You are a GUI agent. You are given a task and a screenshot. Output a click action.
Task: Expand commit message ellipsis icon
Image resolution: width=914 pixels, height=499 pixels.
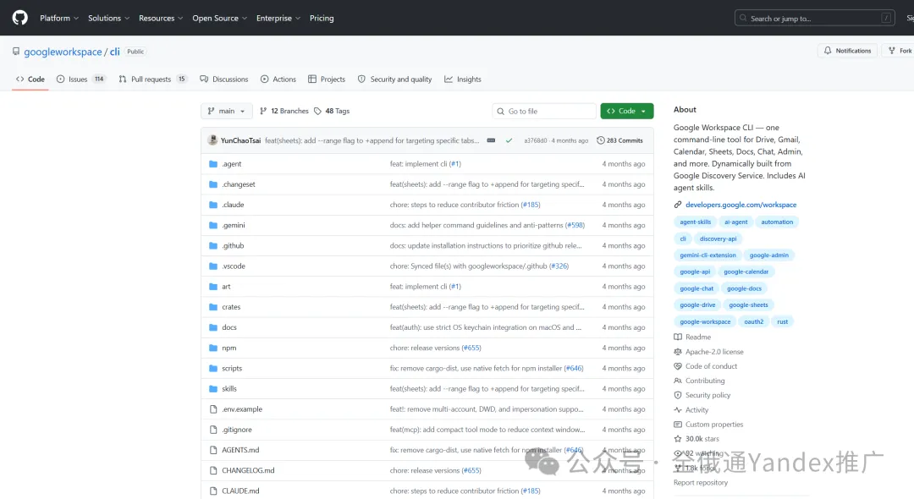coord(491,140)
